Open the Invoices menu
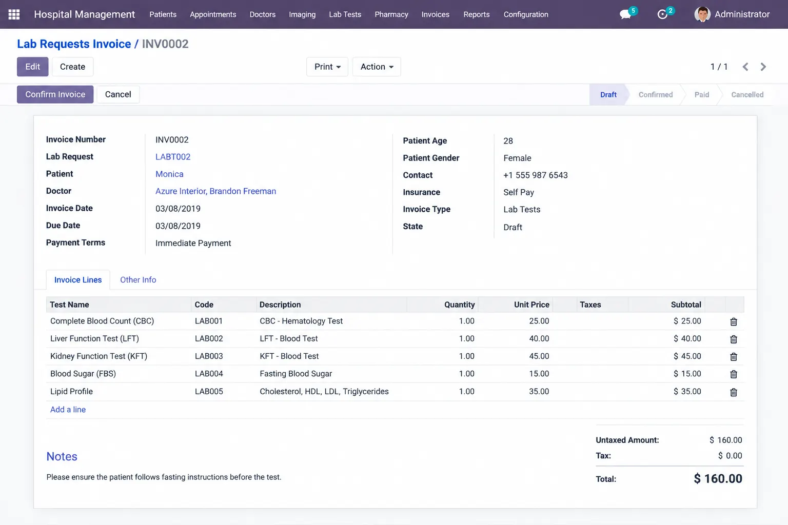 pos(436,14)
